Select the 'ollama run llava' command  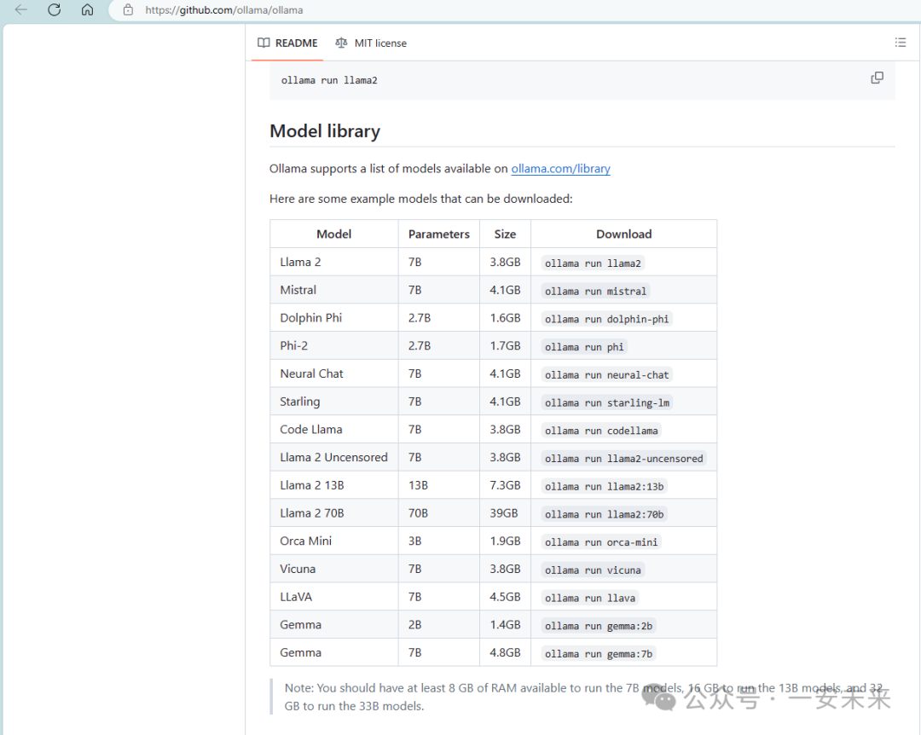coord(590,598)
